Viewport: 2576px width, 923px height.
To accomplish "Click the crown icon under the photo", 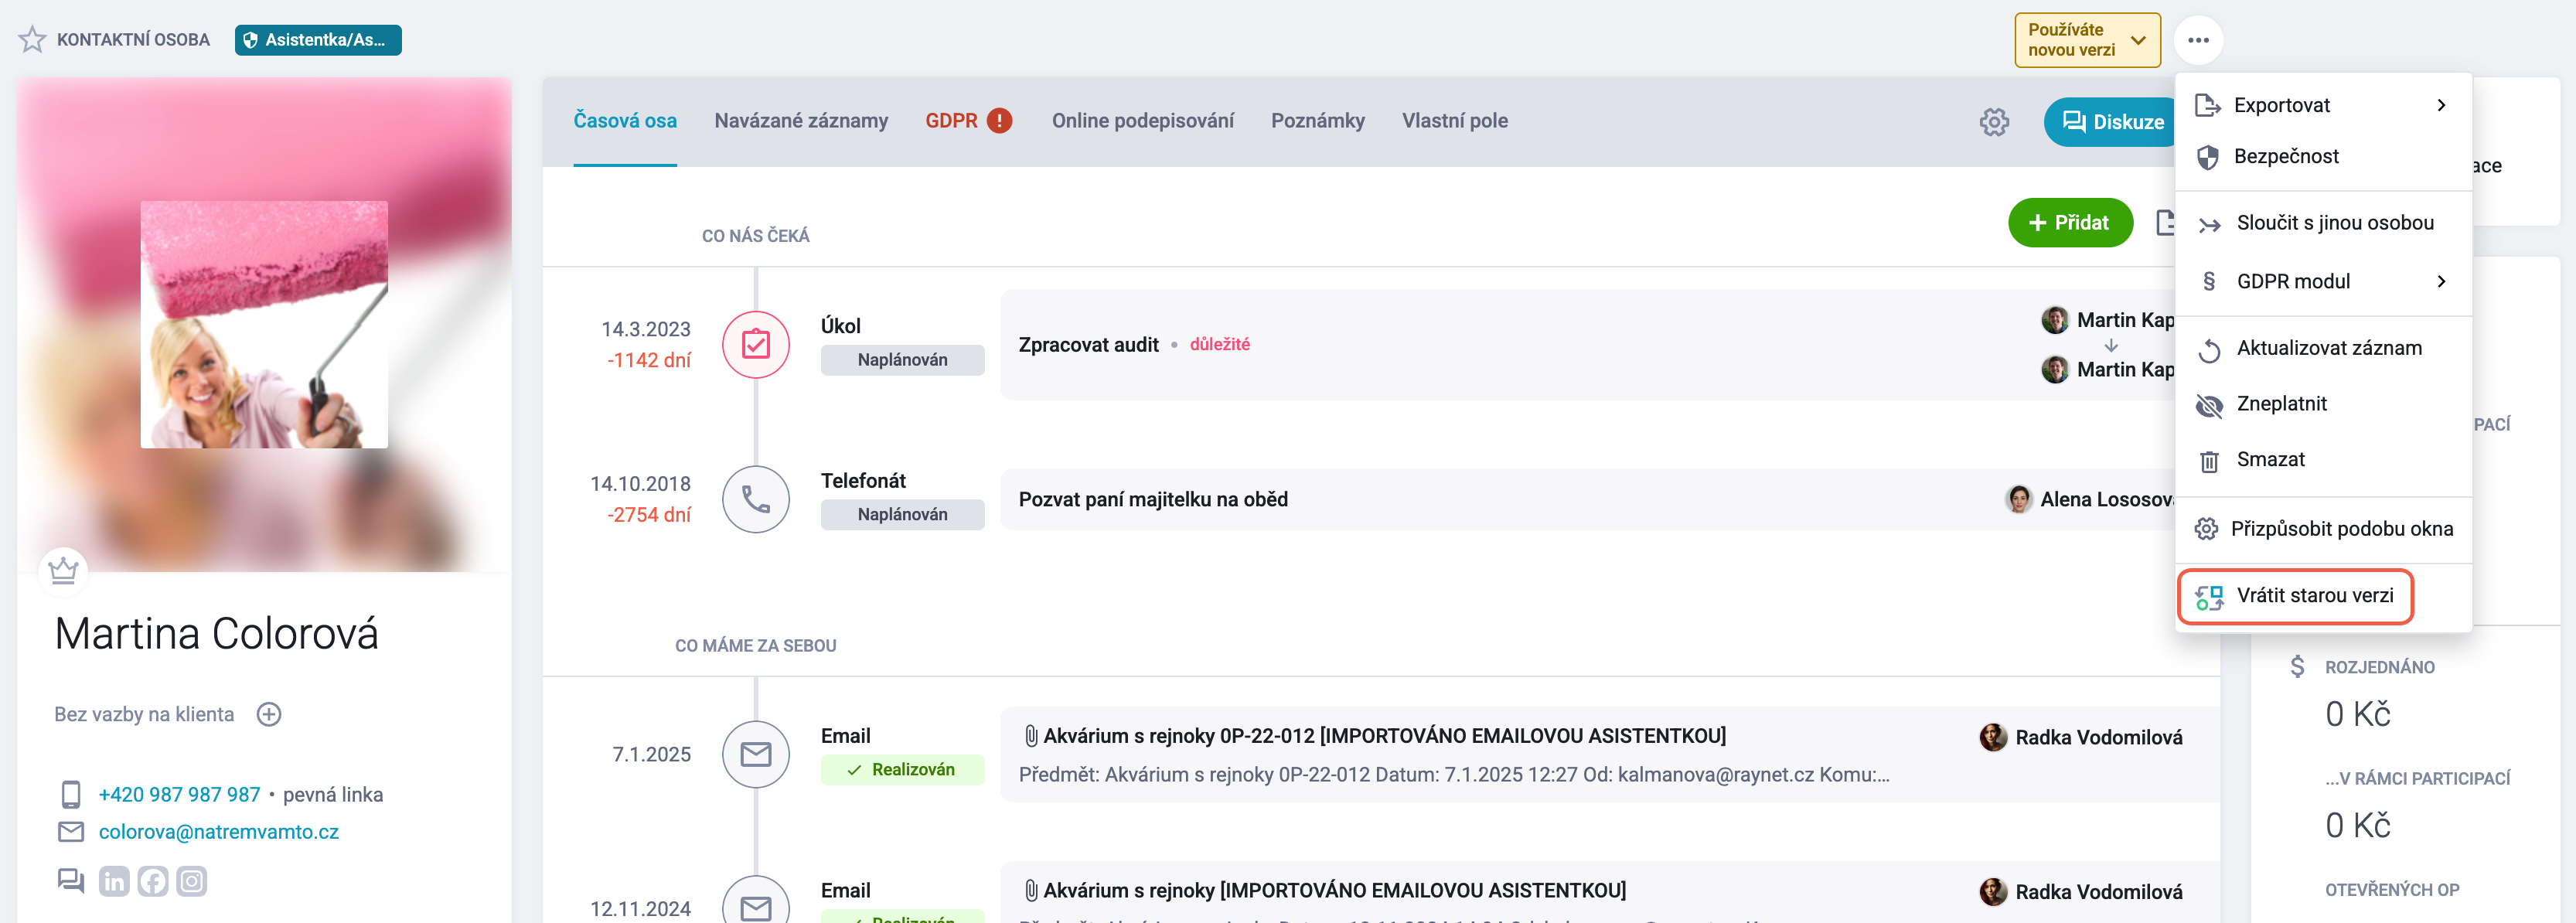I will tap(63, 570).
